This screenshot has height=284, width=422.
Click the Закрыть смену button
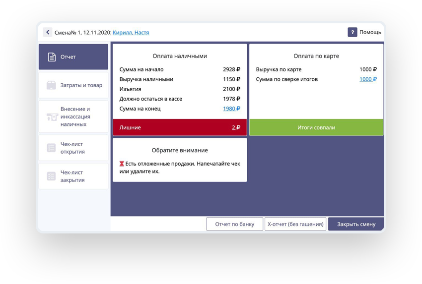pos(355,224)
